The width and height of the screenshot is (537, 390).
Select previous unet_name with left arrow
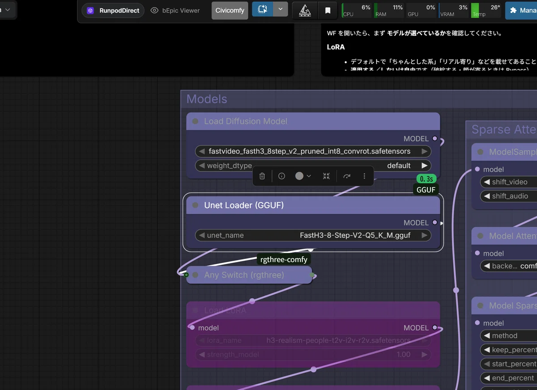[x=202, y=235]
